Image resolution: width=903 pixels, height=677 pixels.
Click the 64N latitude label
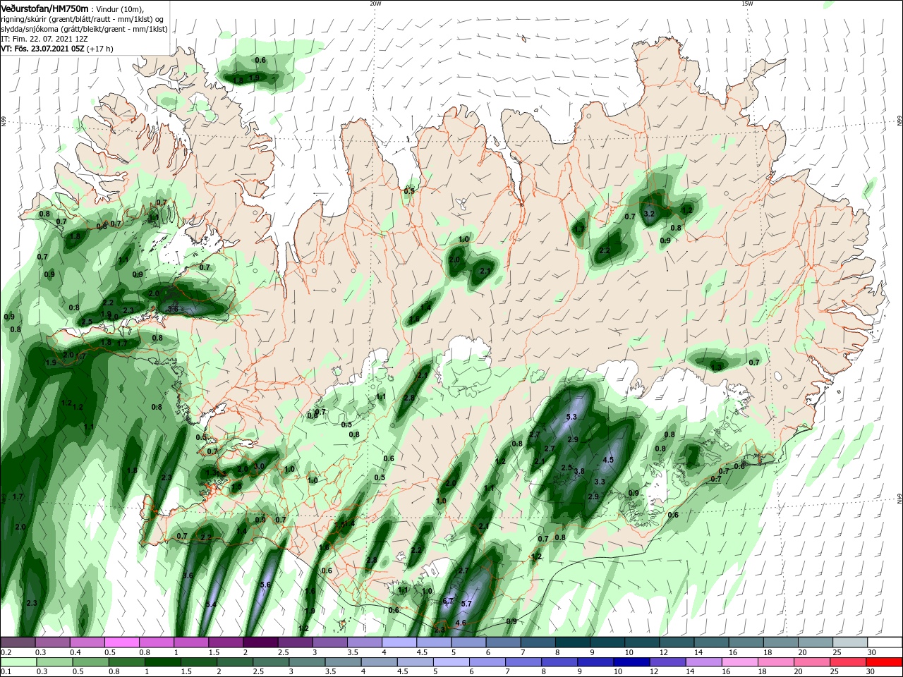coord(899,499)
